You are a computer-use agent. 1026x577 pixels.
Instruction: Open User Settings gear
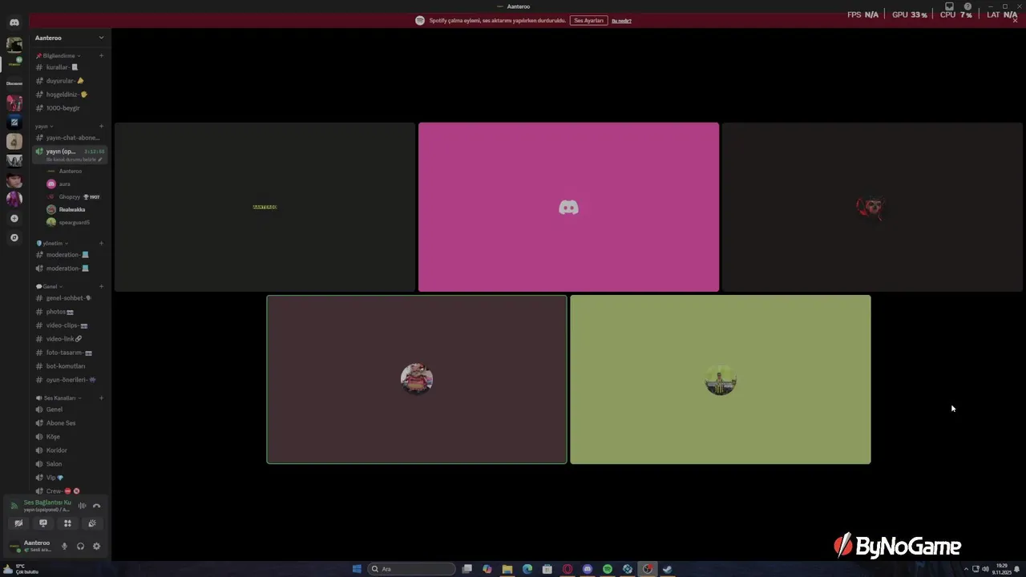point(96,547)
